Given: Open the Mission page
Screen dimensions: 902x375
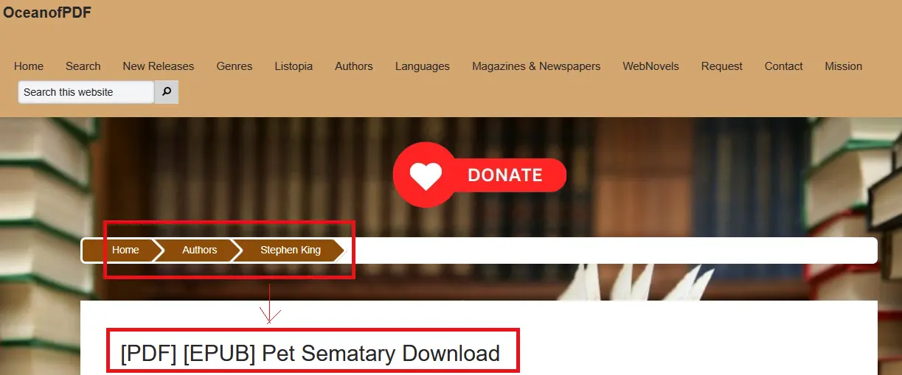Looking at the screenshot, I should click(x=844, y=66).
